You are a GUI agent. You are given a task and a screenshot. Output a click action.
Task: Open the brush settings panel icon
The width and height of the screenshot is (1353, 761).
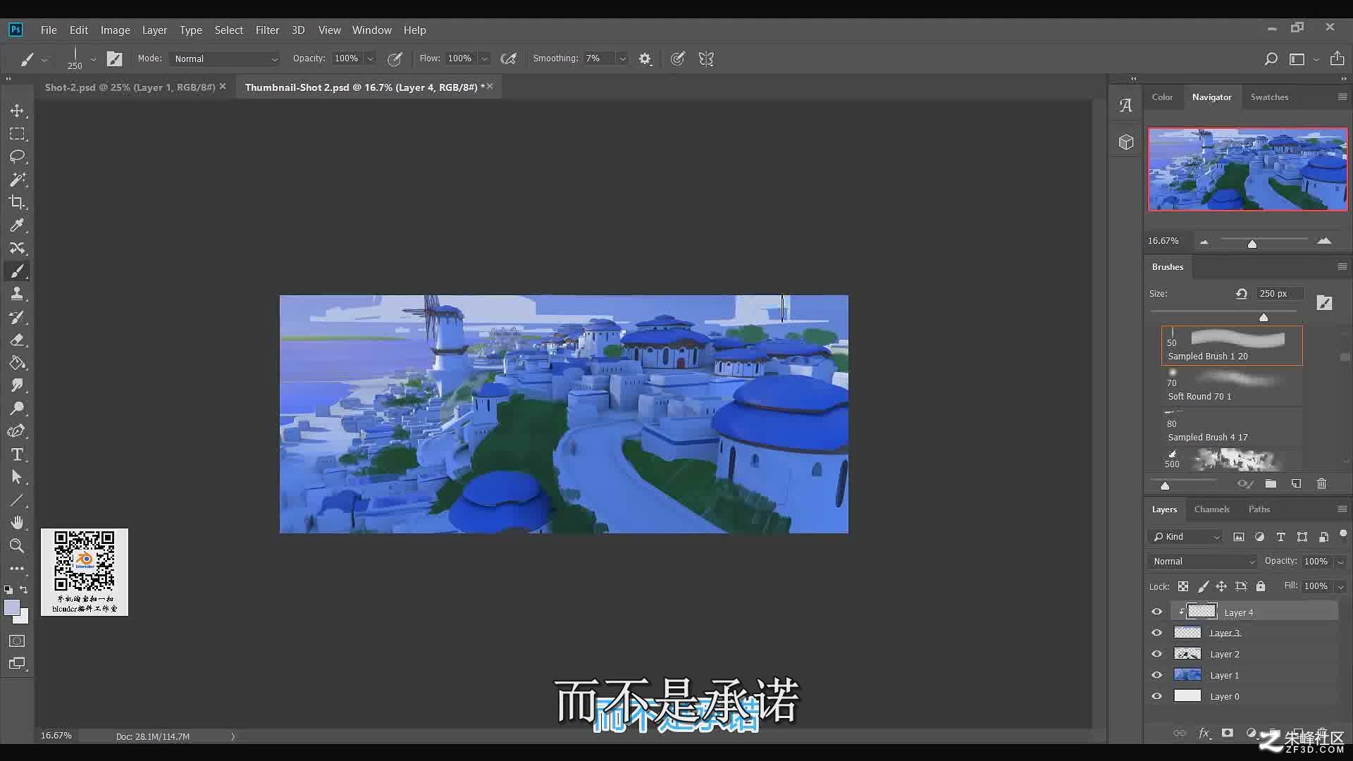point(114,59)
